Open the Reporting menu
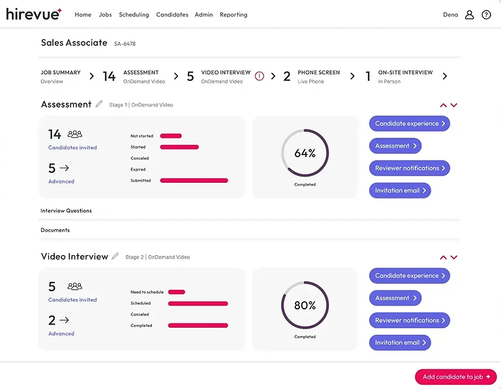501x389 pixels. pos(234,15)
